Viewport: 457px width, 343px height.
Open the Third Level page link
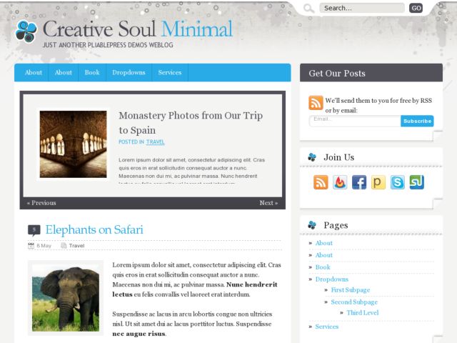pos(363,313)
